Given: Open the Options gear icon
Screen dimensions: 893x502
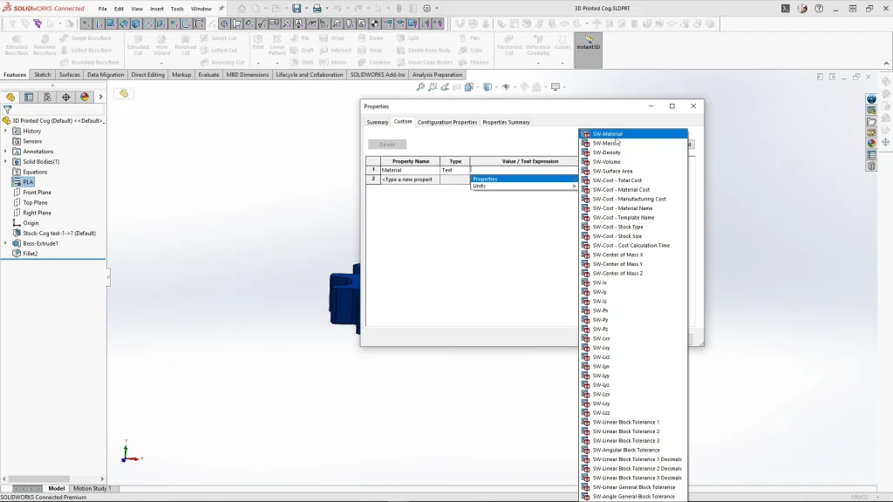Looking at the screenshot, I should 426,9.
